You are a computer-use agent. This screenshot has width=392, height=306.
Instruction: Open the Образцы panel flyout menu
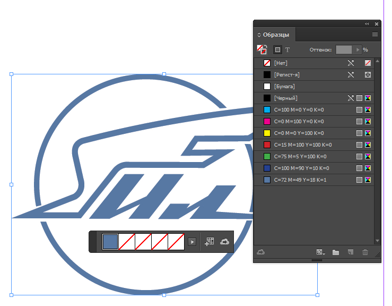point(374,35)
